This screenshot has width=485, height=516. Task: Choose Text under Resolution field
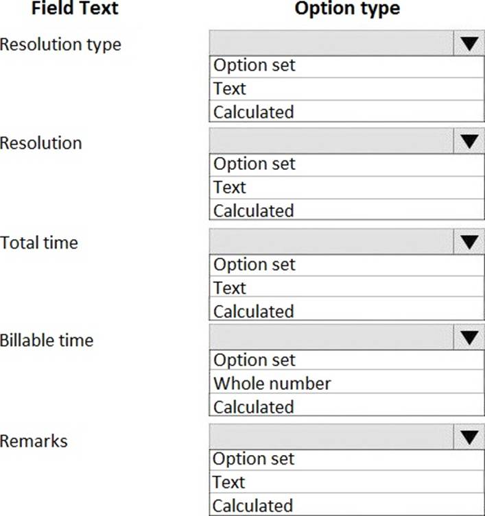346,187
